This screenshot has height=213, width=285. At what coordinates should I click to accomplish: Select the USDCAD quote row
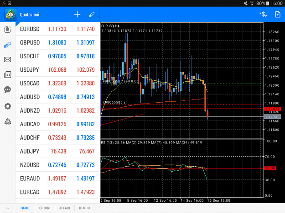57,83
